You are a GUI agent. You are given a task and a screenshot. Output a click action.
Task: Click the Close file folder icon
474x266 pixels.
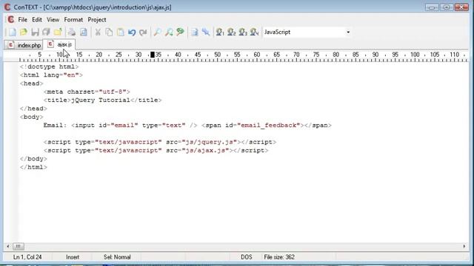pos(58,32)
